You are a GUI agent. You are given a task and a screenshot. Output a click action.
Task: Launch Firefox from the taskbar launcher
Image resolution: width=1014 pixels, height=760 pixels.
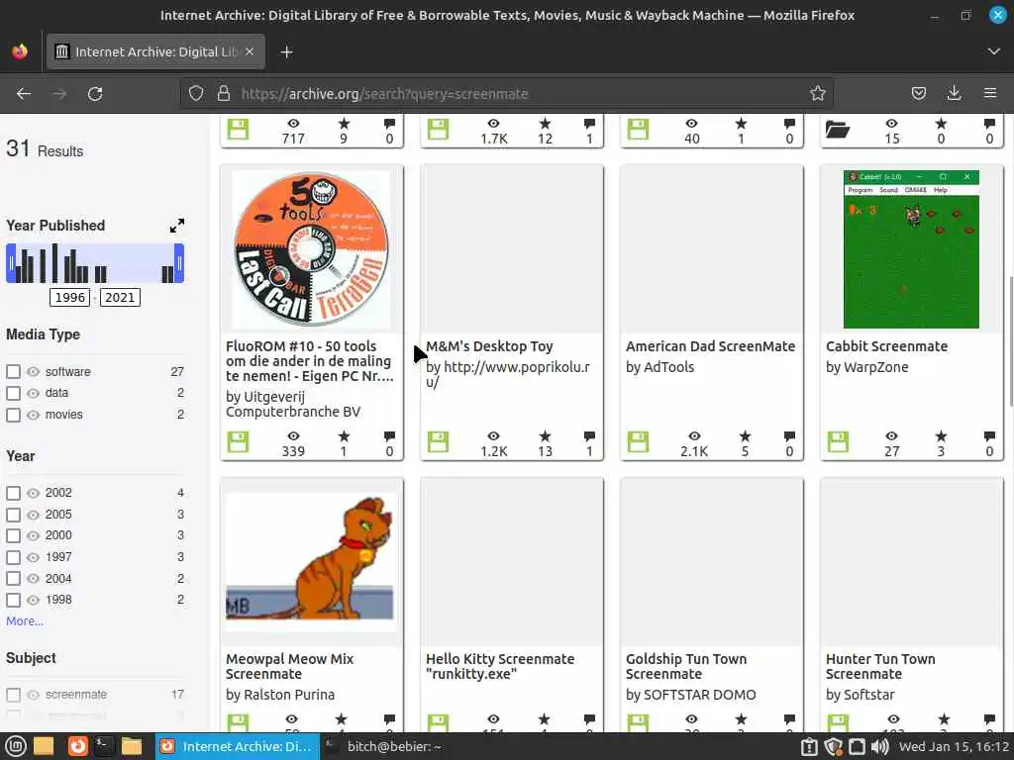click(x=77, y=746)
